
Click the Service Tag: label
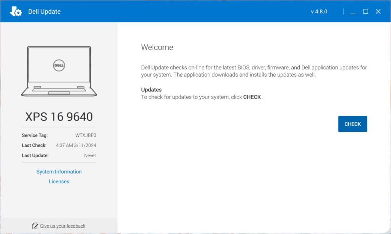35,136
